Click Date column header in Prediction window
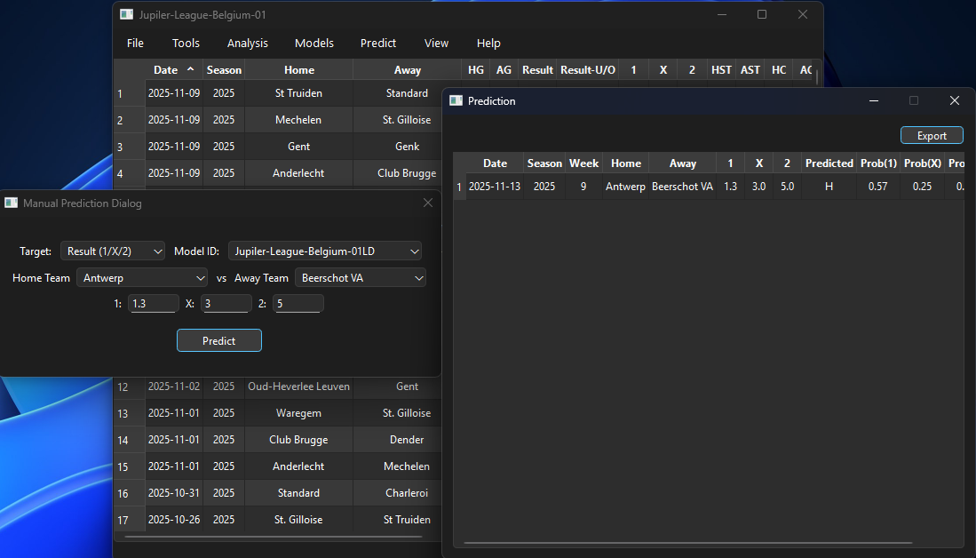Viewport: 976px width, 558px height. pyautogui.click(x=495, y=163)
